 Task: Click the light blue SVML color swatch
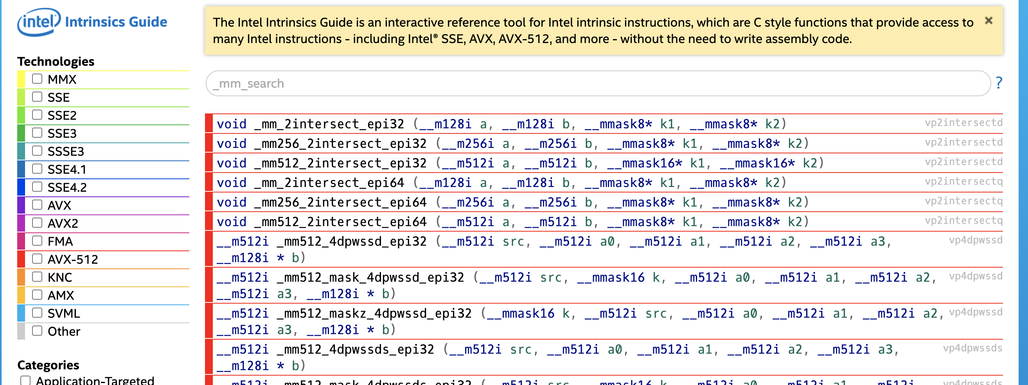[21, 313]
